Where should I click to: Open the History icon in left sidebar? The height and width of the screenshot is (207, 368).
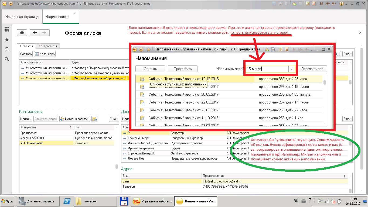7,49
